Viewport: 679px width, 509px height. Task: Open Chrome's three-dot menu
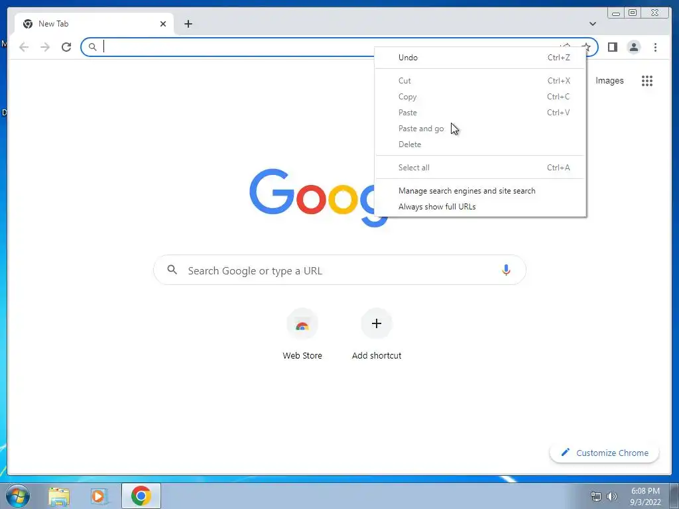[x=655, y=47]
